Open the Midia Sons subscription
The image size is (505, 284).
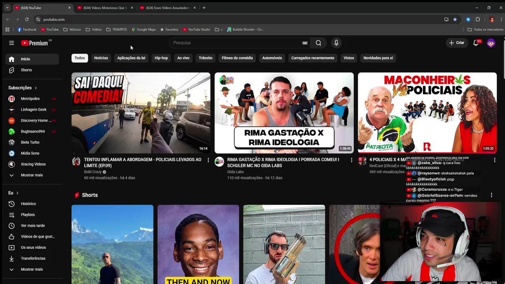(32, 153)
